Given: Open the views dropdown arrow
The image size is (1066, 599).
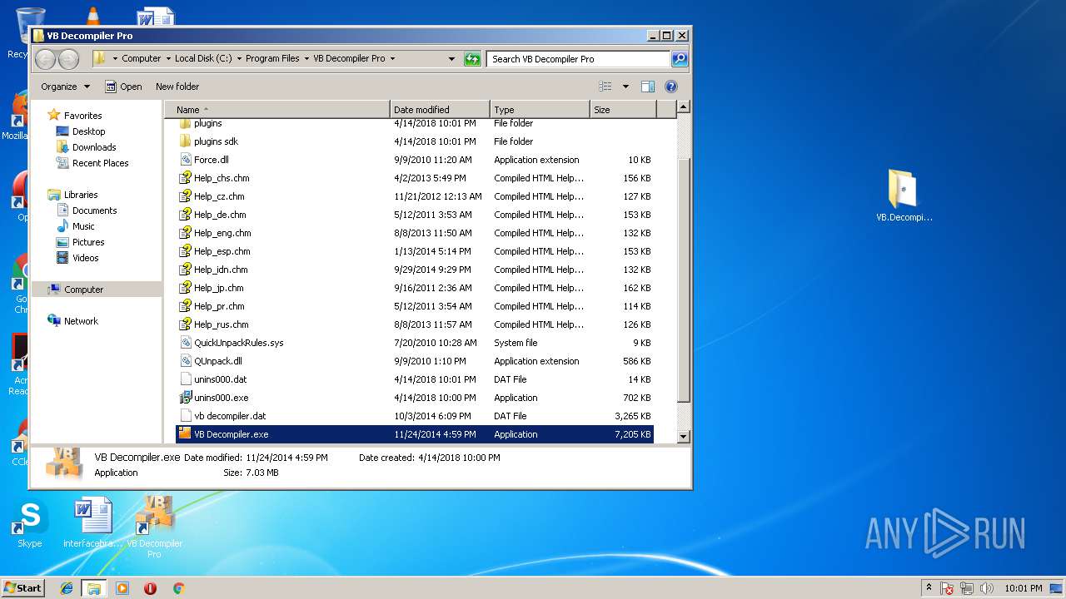Looking at the screenshot, I should point(625,87).
